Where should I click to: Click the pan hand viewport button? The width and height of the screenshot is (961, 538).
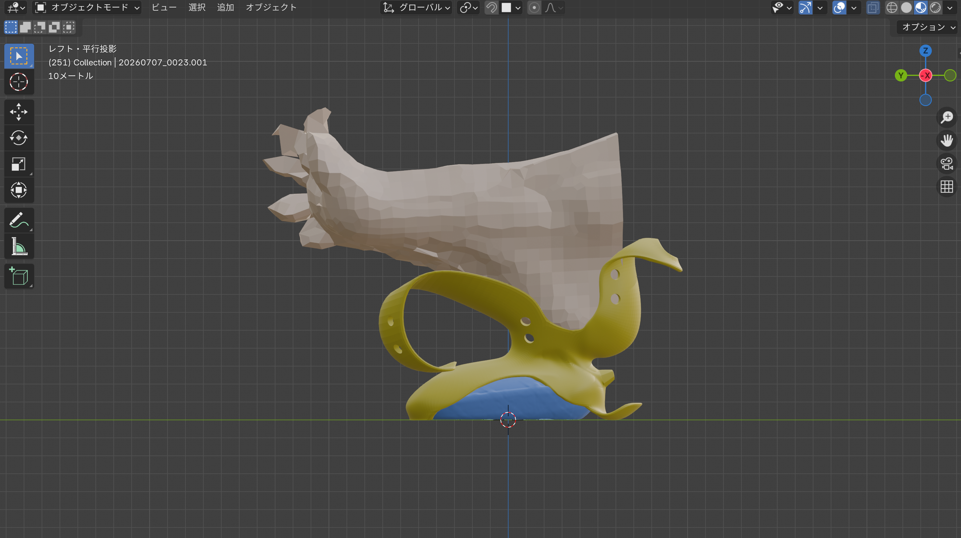click(947, 140)
